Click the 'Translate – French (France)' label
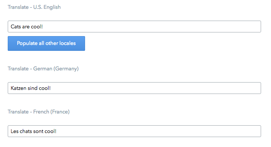 click(x=39, y=112)
